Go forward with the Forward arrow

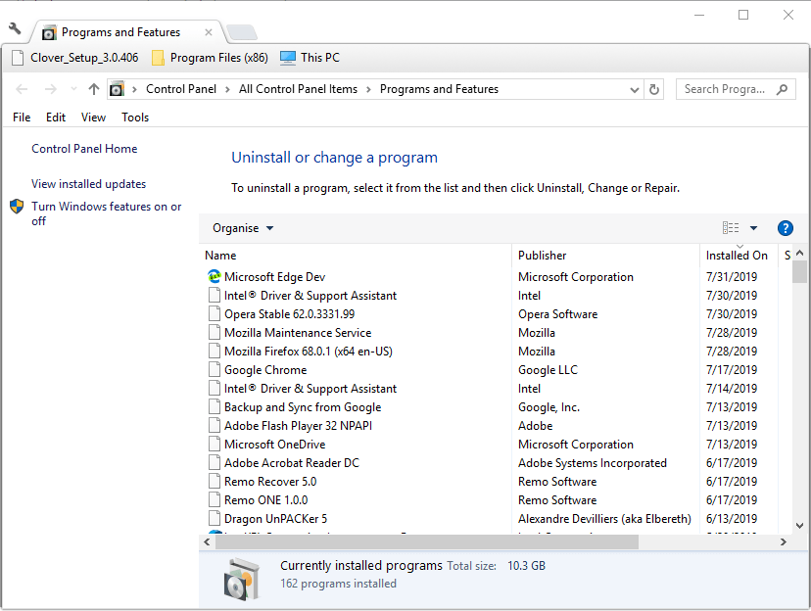click(x=50, y=89)
